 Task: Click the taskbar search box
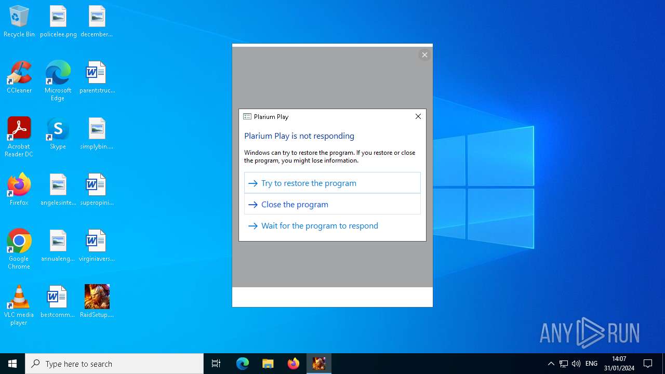[x=114, y=364]
